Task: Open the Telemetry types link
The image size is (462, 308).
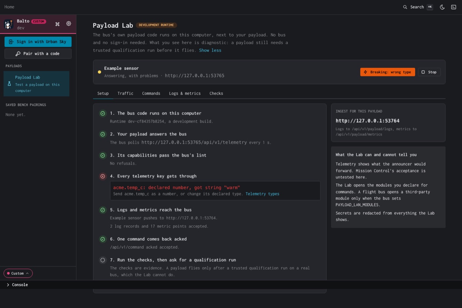Action: (x=263, y=194)
